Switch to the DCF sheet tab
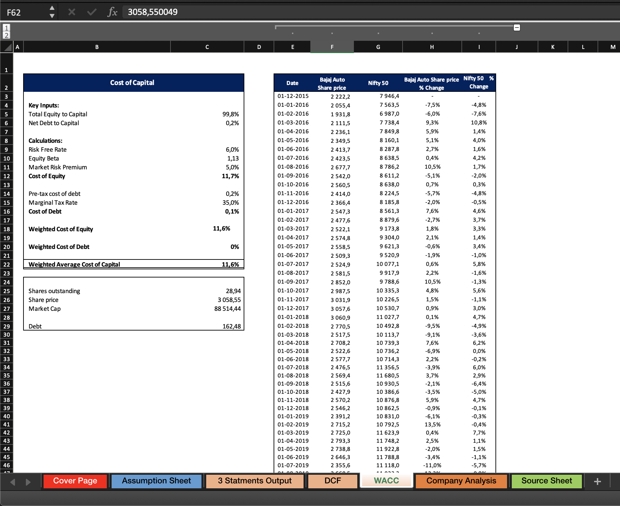 point(333,481)
